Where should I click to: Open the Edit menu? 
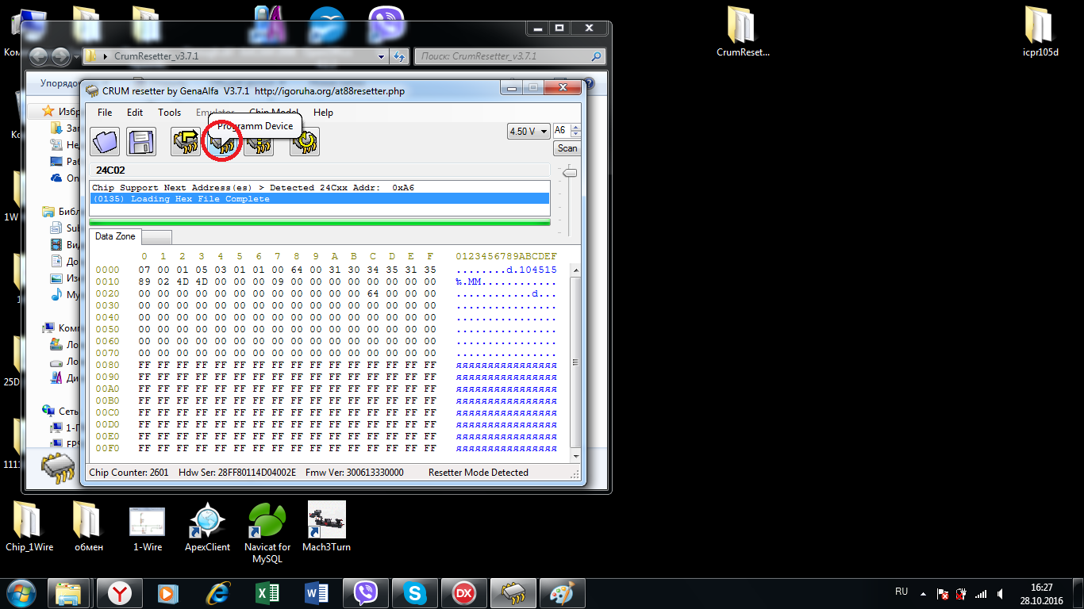tap(135, 113)
